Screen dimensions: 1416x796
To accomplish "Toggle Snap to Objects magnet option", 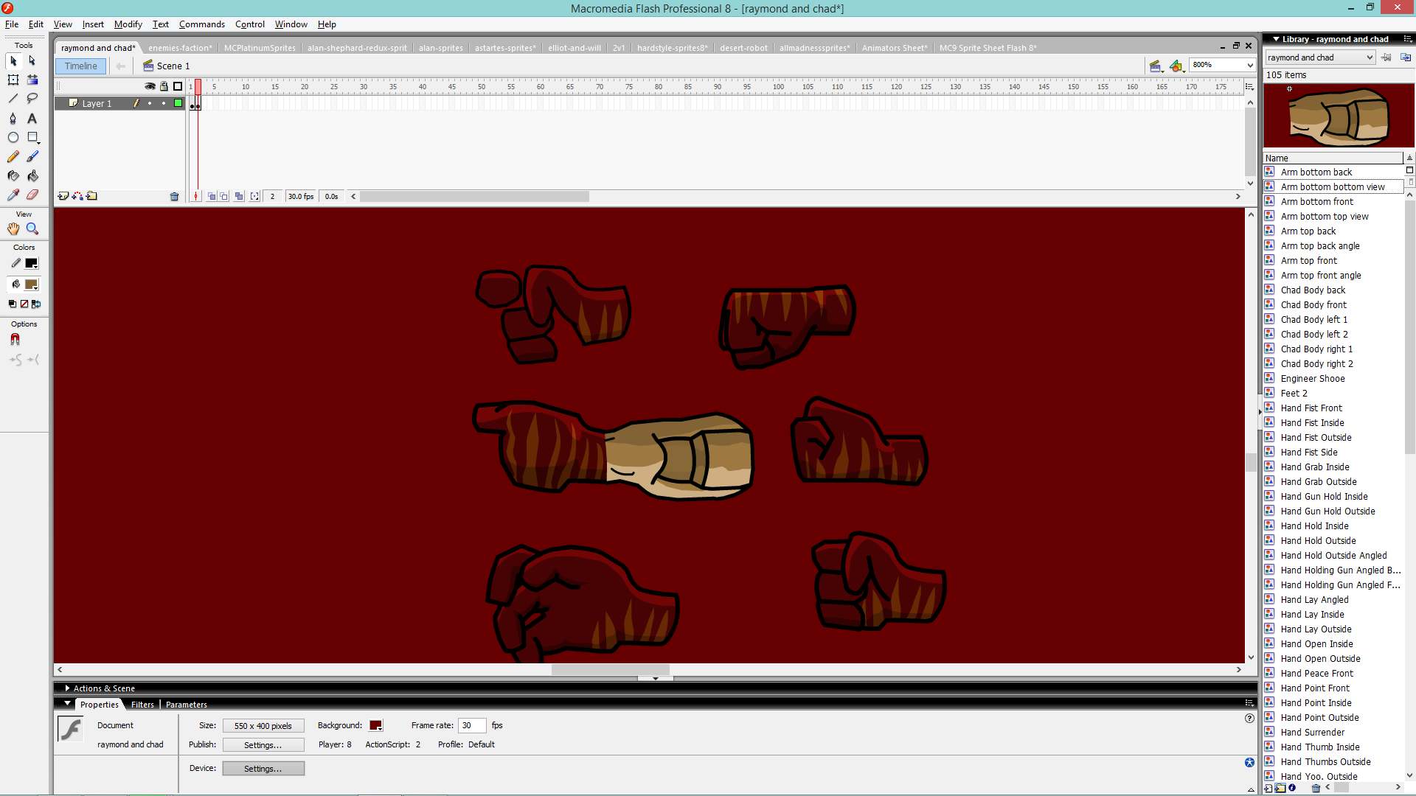I will click(x=15, y=340).
